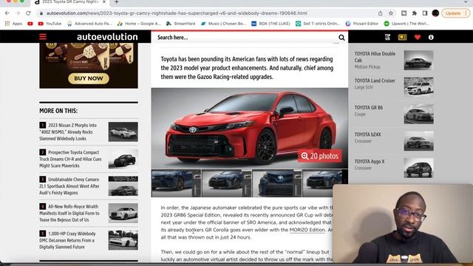The image size is (473, 266).
Task: Click the Tip Us icon in header
Action: click(x=387, y=37)
